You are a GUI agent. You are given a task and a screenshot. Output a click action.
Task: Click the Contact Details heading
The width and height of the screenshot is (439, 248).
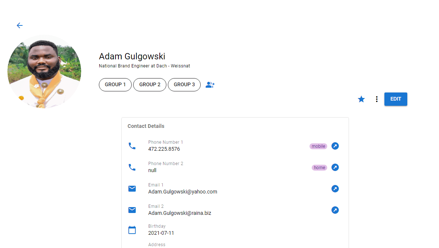[146, 126]
